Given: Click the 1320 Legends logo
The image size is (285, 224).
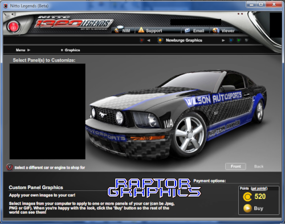Looking at the screenshot, I should click(x=74, y=23).
